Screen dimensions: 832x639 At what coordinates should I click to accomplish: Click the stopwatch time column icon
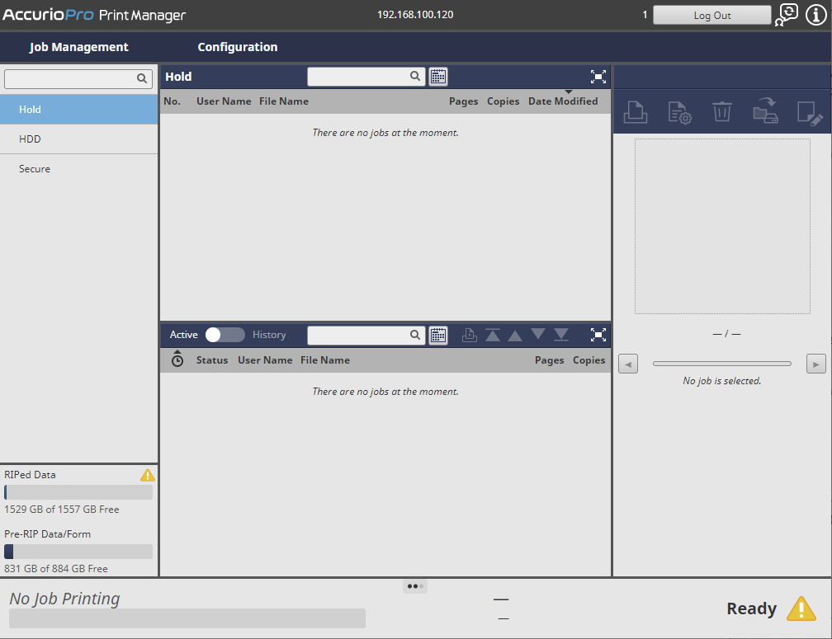coord(177,359)
